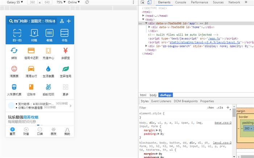Show more DevTools tabs with chevron
254x158 pixels.
pos(246,2)
